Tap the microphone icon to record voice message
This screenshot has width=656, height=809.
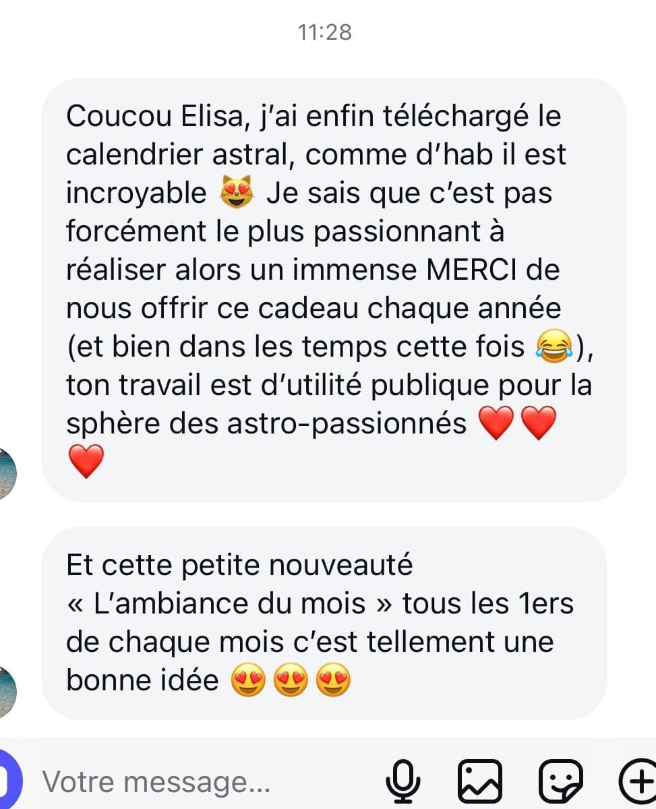[403, 782]
